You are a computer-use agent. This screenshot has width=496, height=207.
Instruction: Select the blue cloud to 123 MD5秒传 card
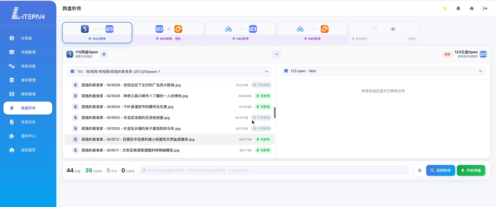coord(241,33)
